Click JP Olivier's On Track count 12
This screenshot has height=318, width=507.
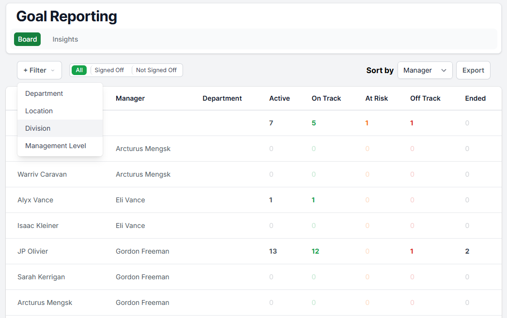click(x=315, y=251)
